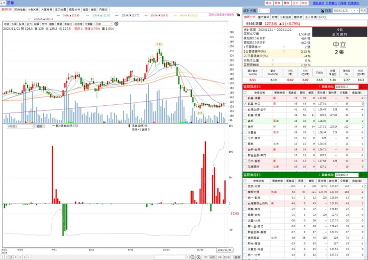Open the 新聞 tab in the right panel

pos(275,17)
